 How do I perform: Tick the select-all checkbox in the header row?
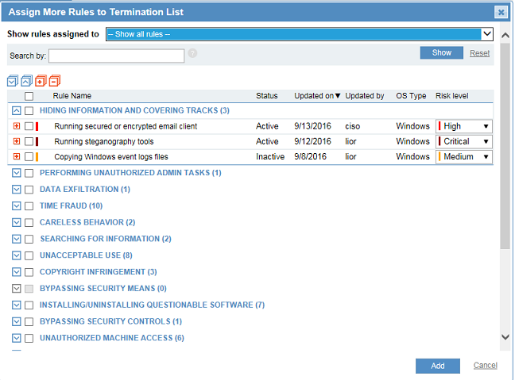click(x=29, y=96)
